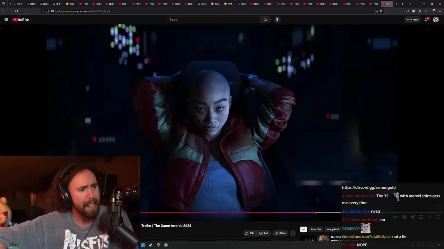Viewport: 444px width, 249px height.
Task: Open the extensions puzzle icon
Action: coord(420,11)
